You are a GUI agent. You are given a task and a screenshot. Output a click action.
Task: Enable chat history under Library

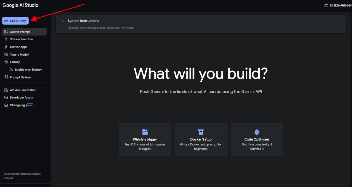(x=25, y=70)
